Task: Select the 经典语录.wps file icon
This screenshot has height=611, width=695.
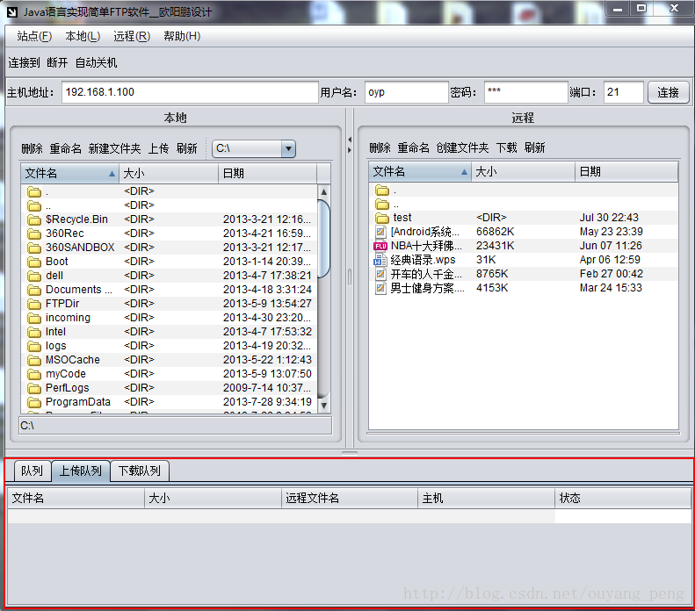Action: coord(380,260)
